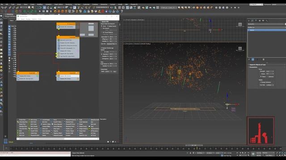This screenshot has height=160, width=286.
Task: Select the Per Second radio option
Action: point(102,28)
